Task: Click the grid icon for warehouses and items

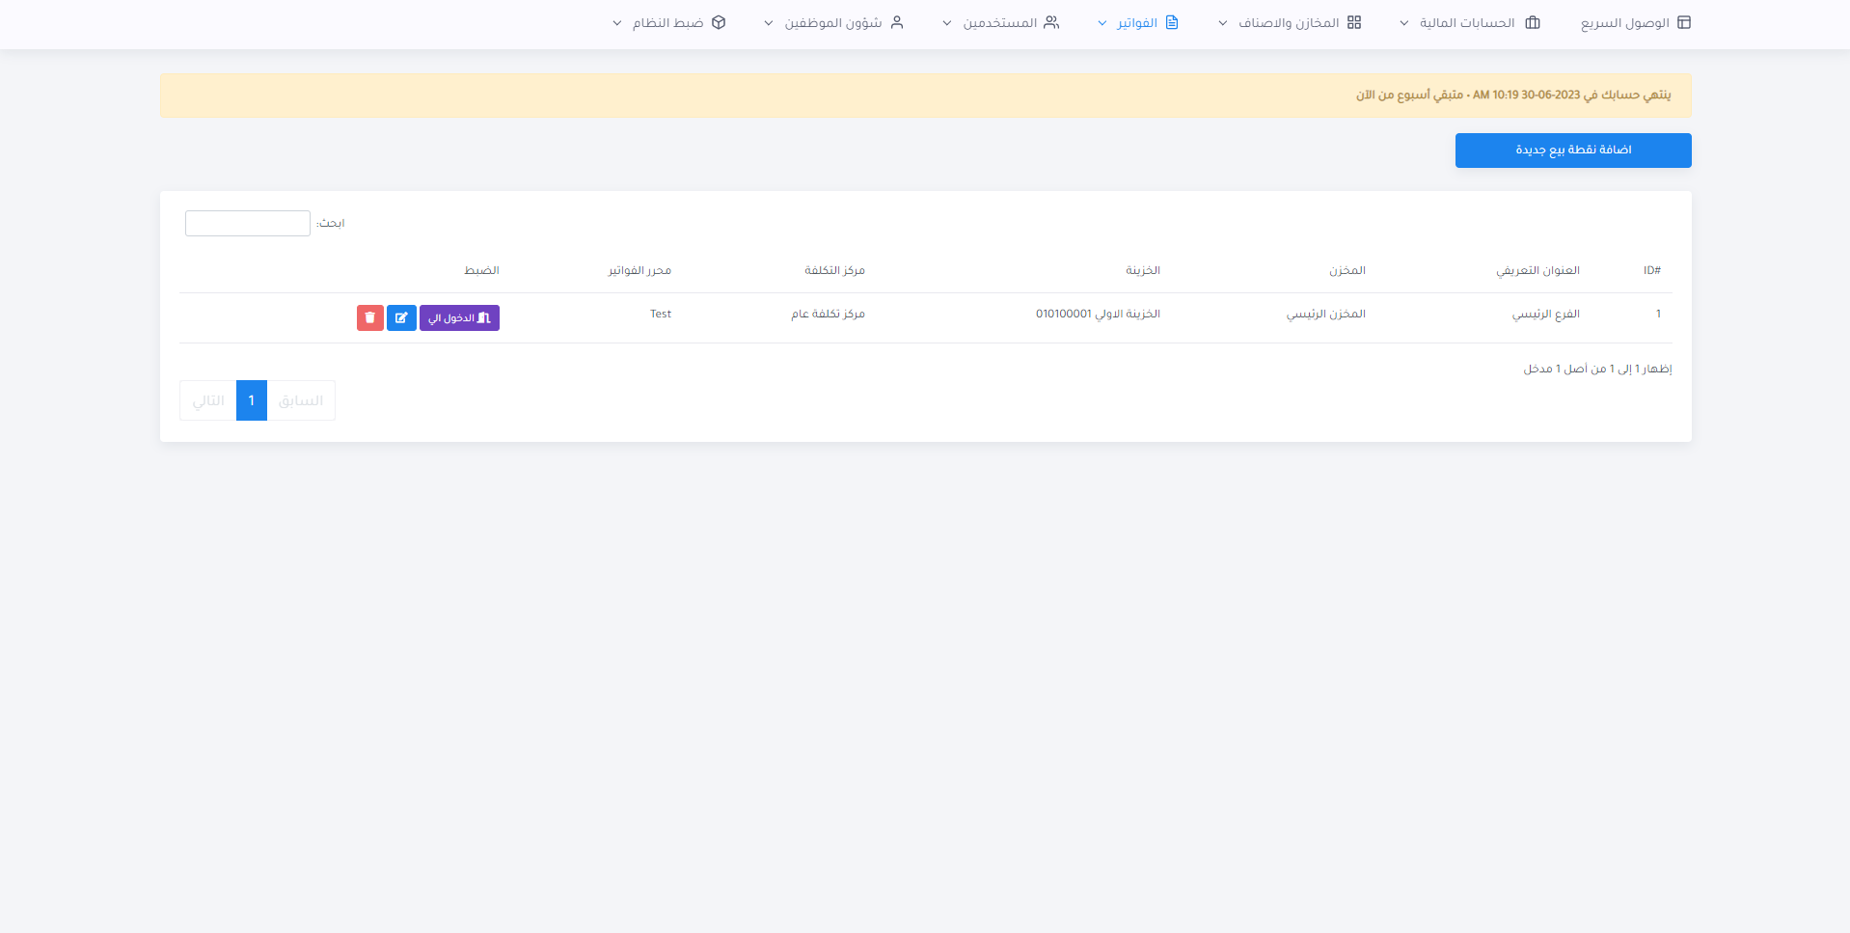Action: 1354,22
